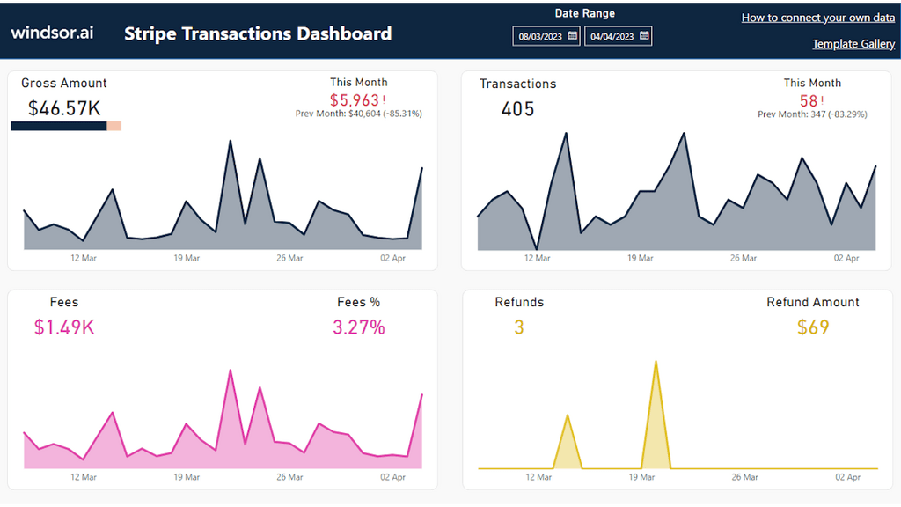Select the end date field showing 04/04/2023
The image size is (901, 507).
point(612,35)
